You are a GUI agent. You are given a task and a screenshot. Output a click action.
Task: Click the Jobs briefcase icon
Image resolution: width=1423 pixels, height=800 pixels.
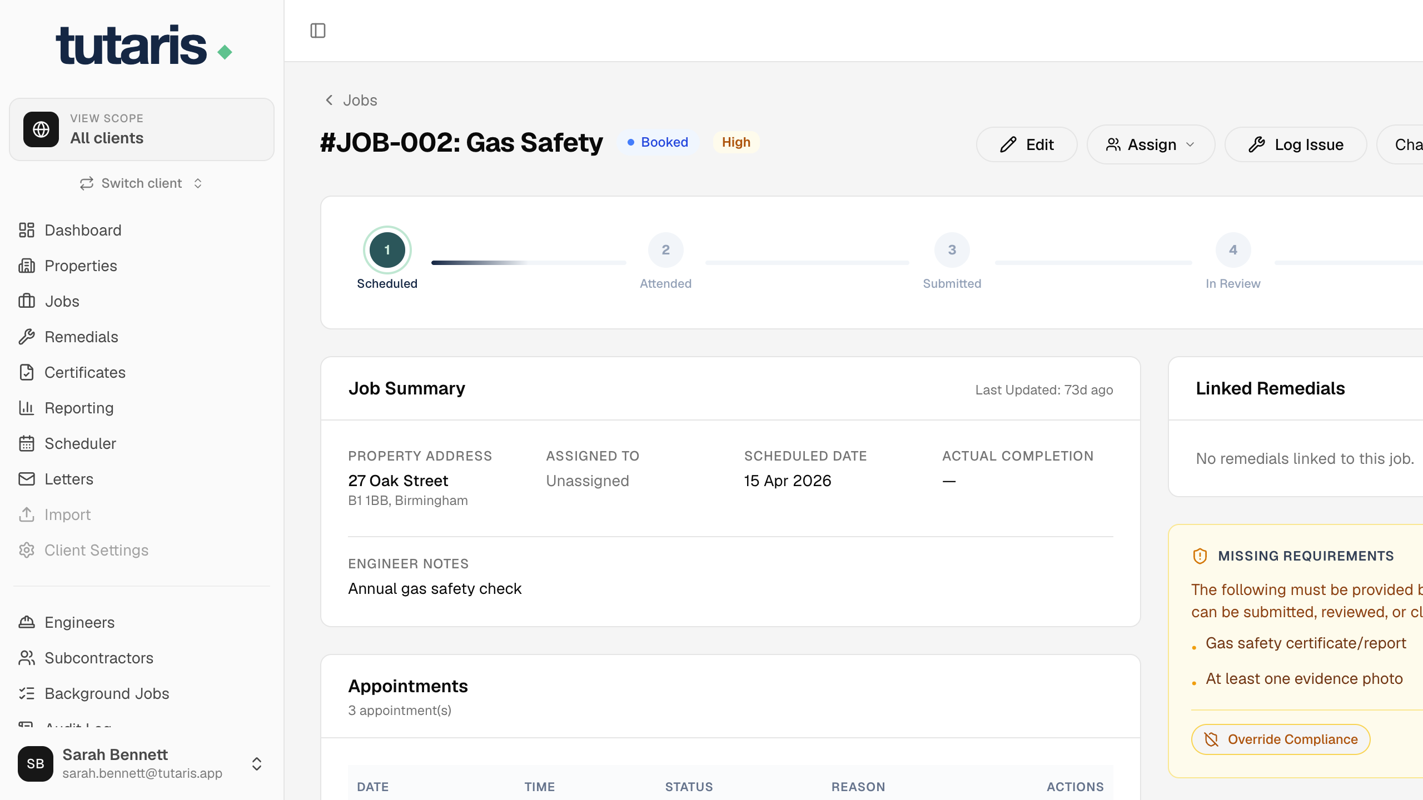point(27,301)
